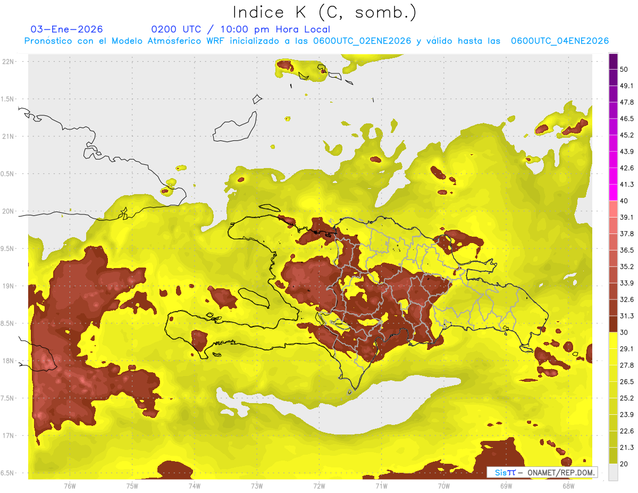
Task: Click the longitude label '73W'
Action: 257,486
